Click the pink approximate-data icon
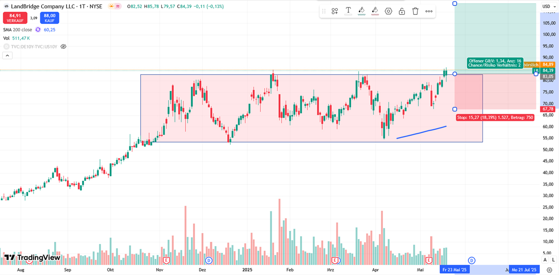The width and height of the screenshot is (559, 275). 118,7
